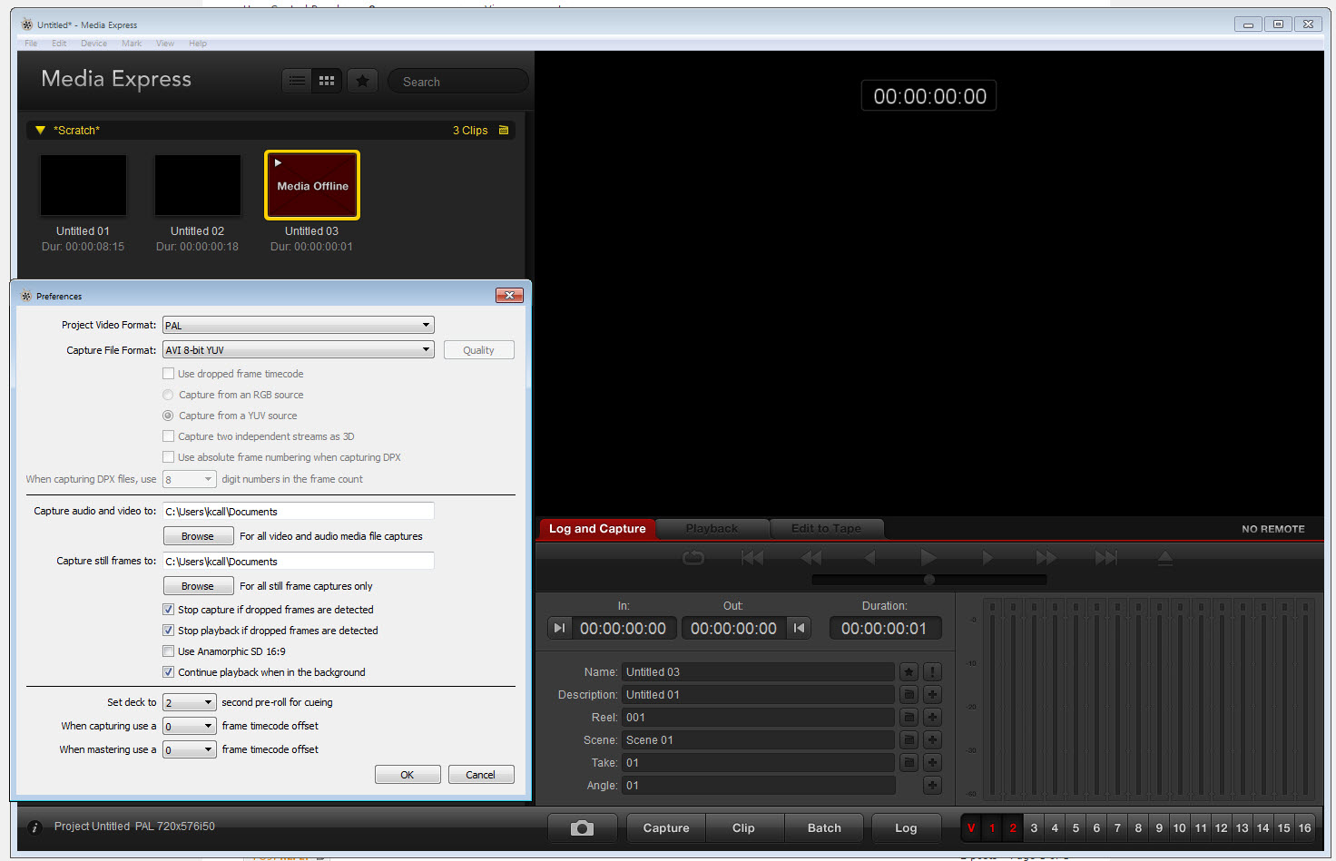The image size is (1336, 861).
Task: Uncheck Stop playback if dropped frames detected
Action: point(168,631)
